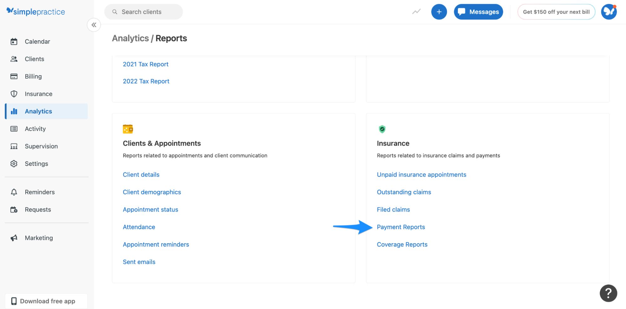Open the Settings gear icon
This screenshot has height=309, width=626.
click(14, 163)
